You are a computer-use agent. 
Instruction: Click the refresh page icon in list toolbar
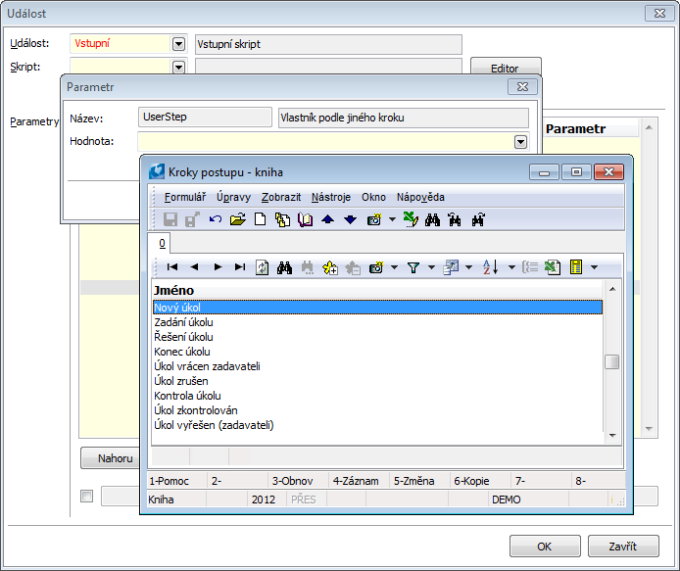(262, 267)
